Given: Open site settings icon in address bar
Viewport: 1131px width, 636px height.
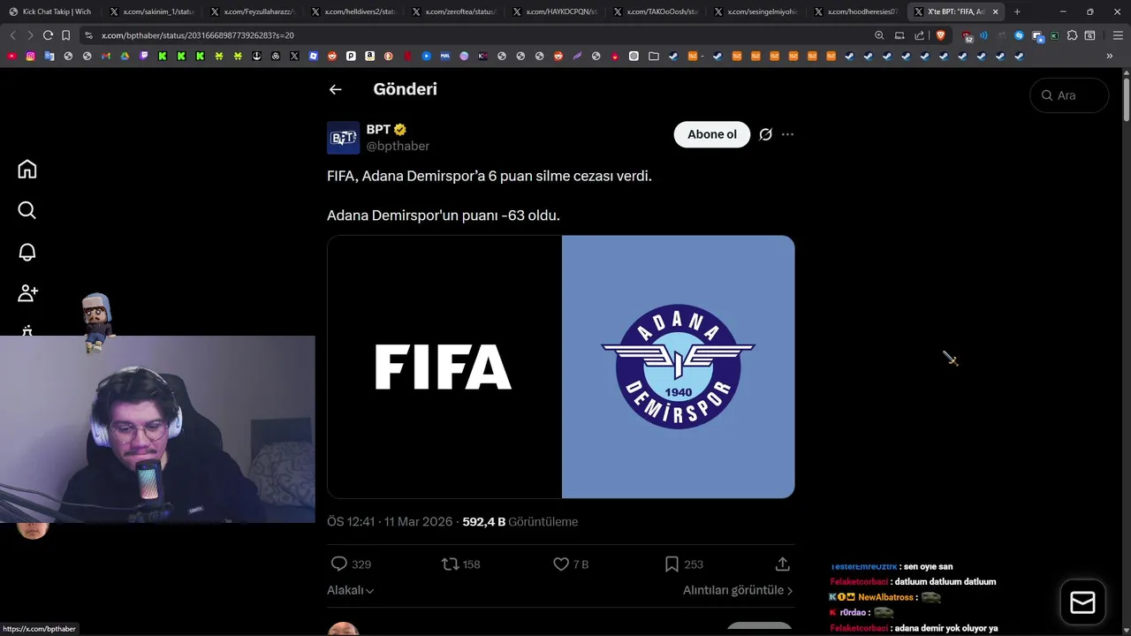Looking at the screenshot, I should pos(88,35).
